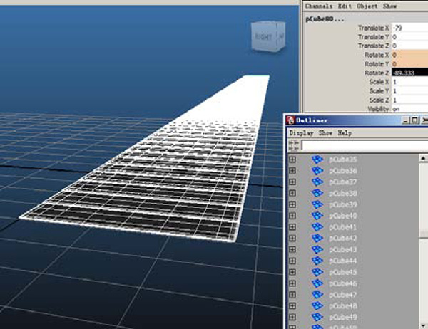Select the pCube38 row name in Outliner
428x329 pixels.
tap(343, 193)
